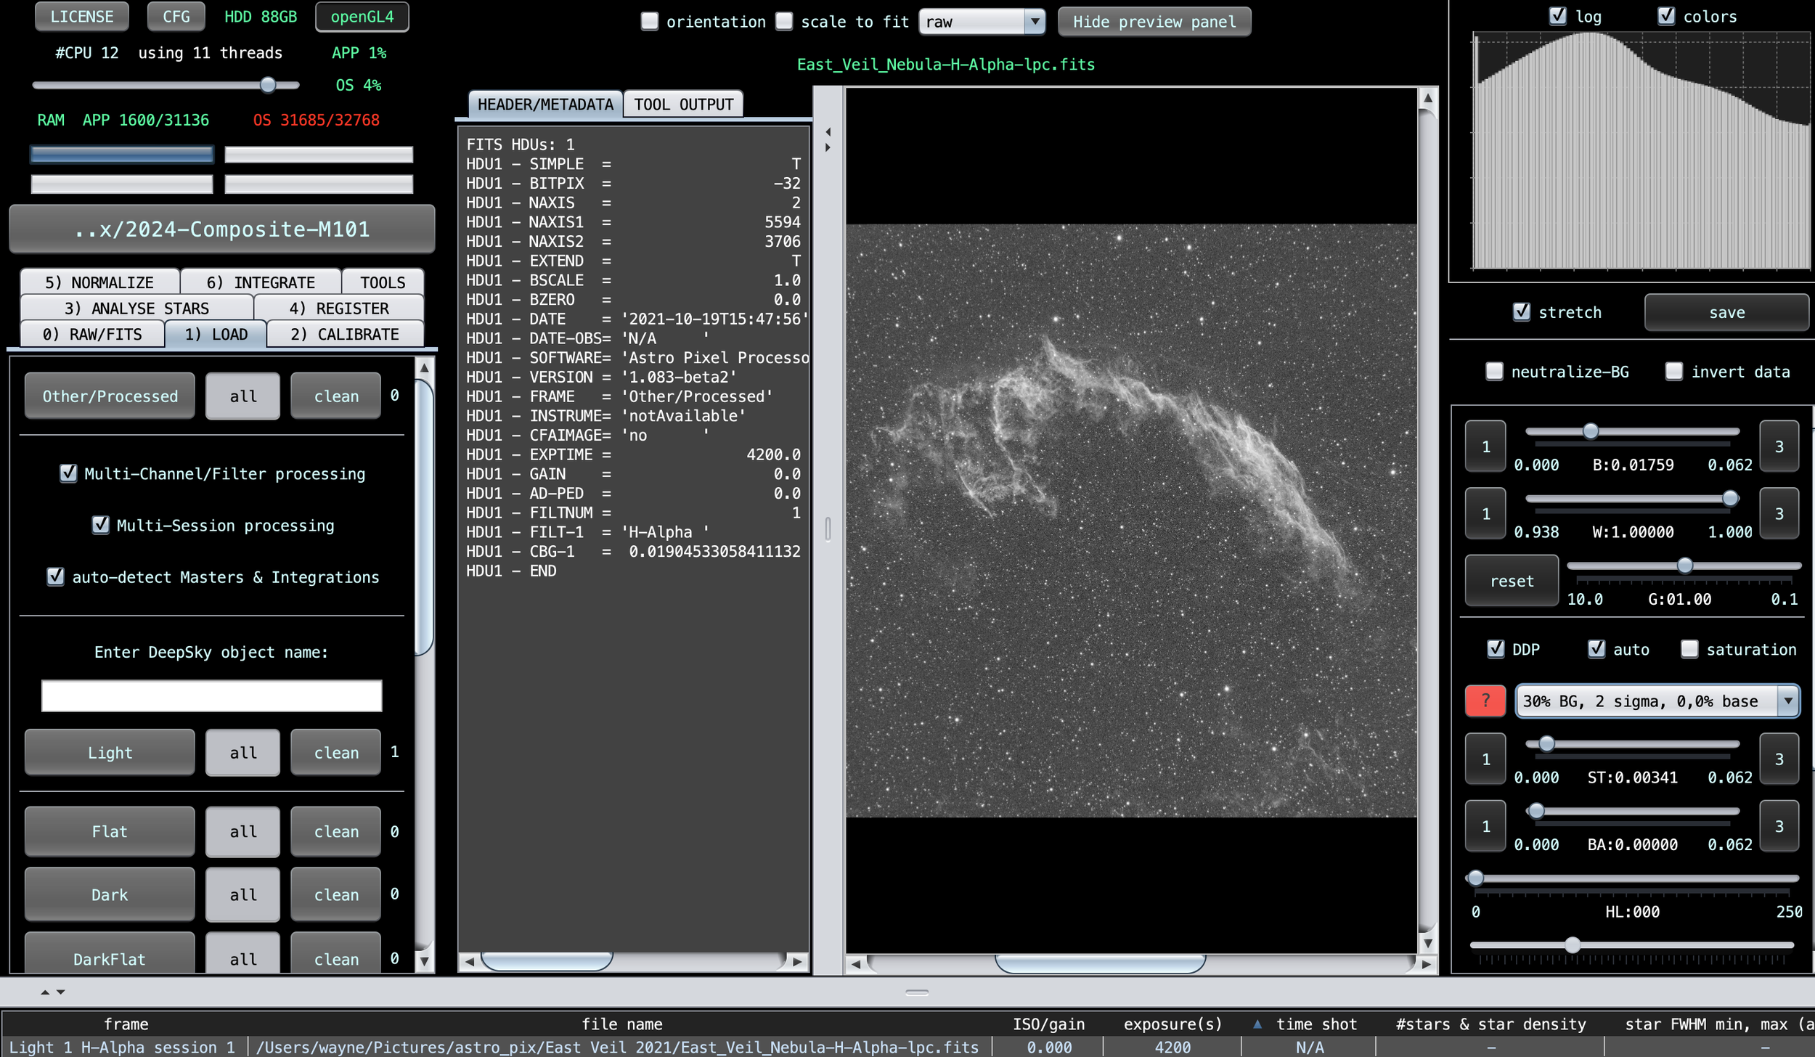Click the panel collapse arrows beside metadata

pos(828,139)
